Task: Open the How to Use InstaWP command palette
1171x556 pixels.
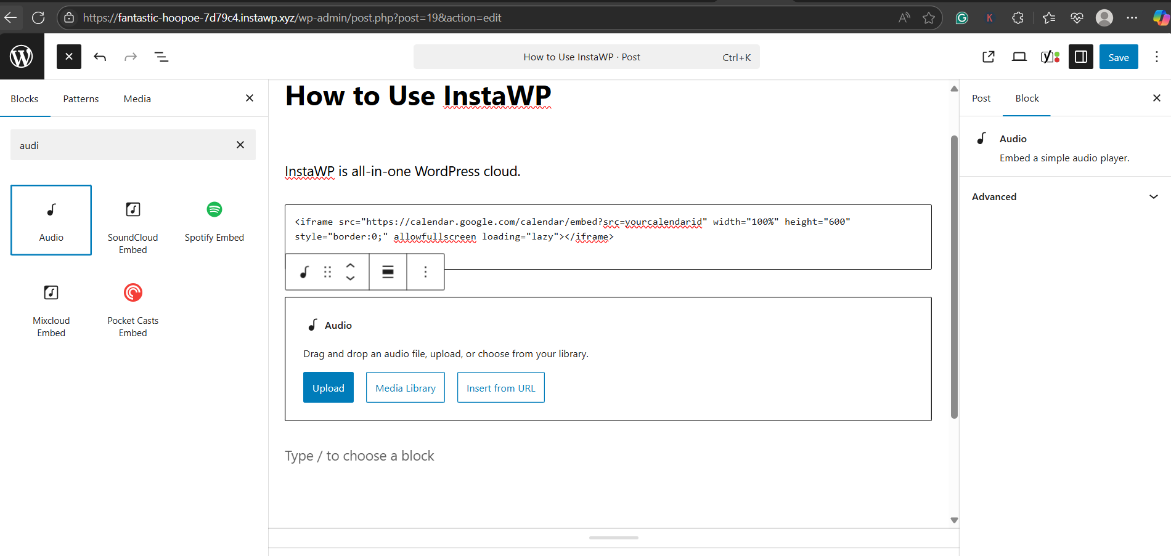Action: pos(587,57)
